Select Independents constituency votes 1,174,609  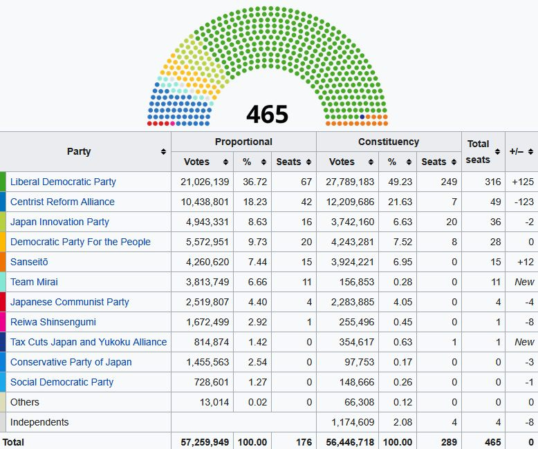[x=353, y=422]
